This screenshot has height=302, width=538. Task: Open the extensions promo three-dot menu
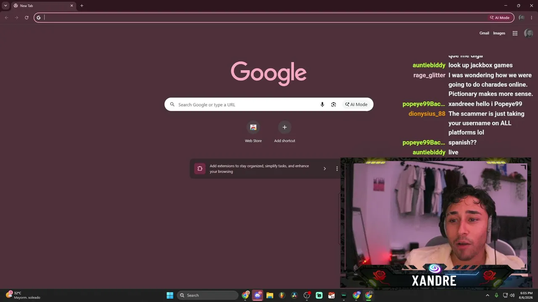[x=337, y=169]
